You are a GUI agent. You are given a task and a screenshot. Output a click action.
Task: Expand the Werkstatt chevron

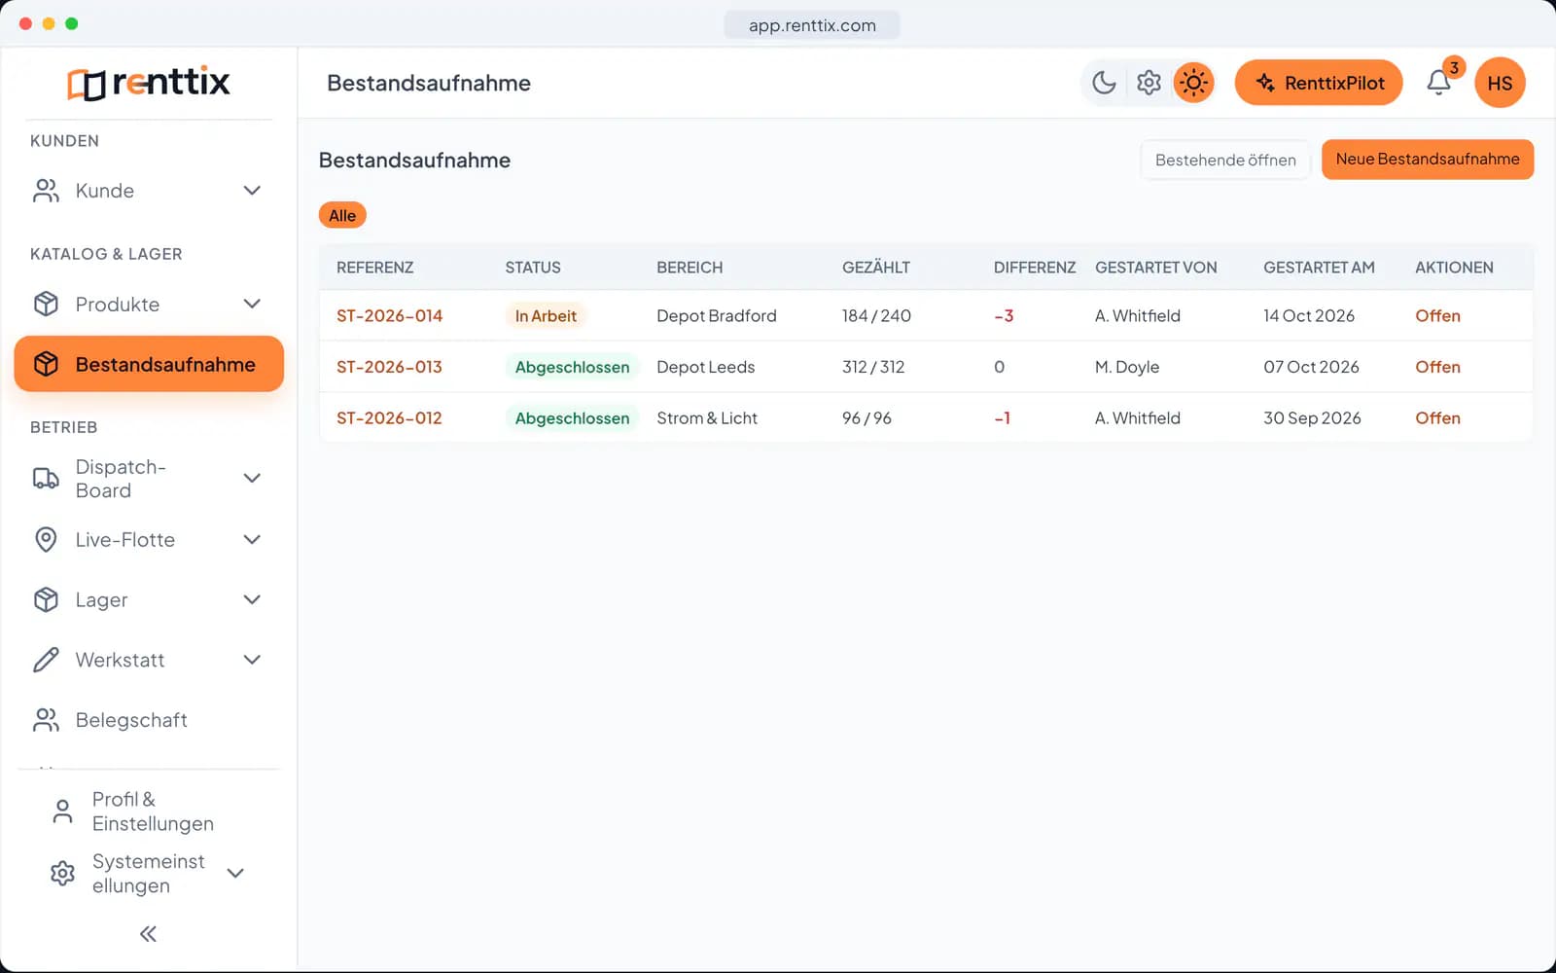tap(252, 660)
